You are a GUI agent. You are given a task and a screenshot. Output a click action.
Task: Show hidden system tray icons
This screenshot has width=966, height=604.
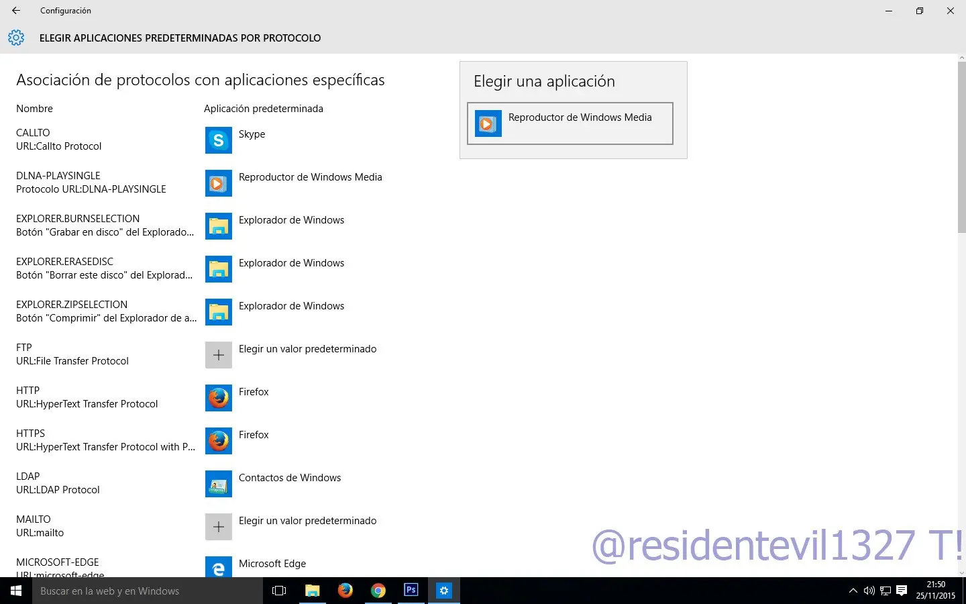853,591
